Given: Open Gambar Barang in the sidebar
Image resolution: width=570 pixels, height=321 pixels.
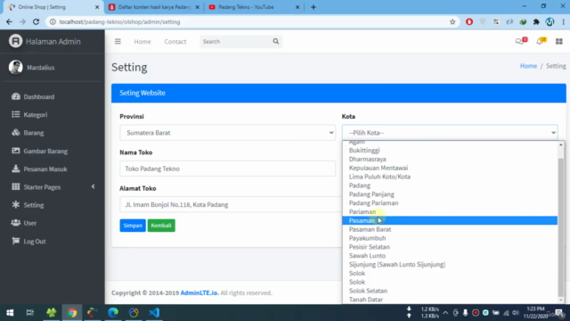Looking at the screenshot, I should (45, 151).
